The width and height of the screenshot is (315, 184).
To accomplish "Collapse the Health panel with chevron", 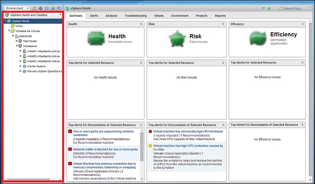I will click(x=141, y=24).
